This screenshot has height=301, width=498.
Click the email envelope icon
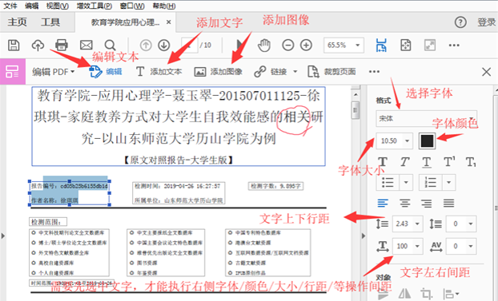(86, 45)
